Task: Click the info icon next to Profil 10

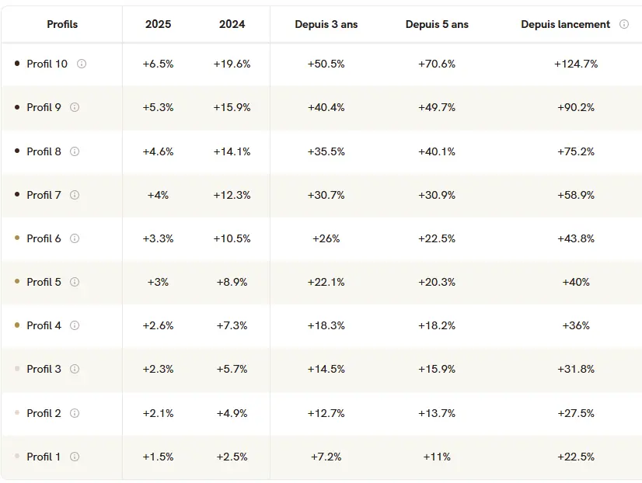Action: 82,64
